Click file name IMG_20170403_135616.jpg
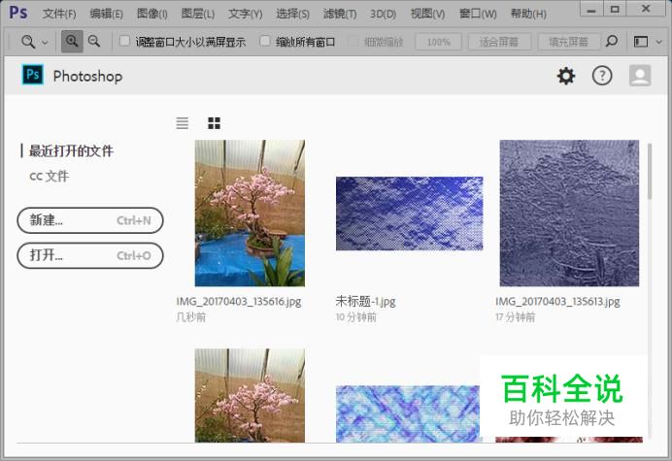Viewport: 672px width, 461px height. coord(239,302)
